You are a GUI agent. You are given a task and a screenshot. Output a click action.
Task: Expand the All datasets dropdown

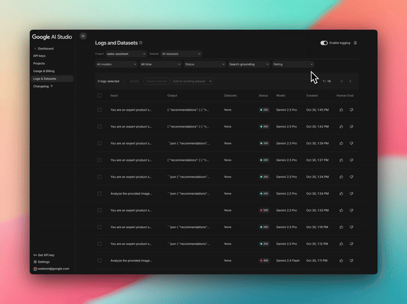(x=180, y=54)
